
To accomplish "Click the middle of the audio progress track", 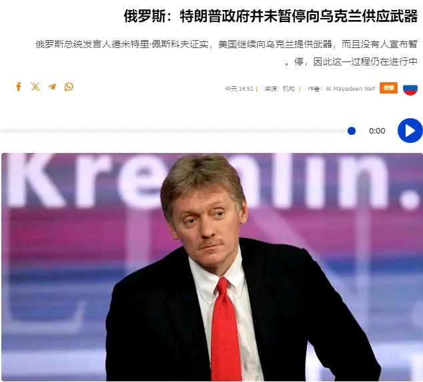I will point(176,131).
